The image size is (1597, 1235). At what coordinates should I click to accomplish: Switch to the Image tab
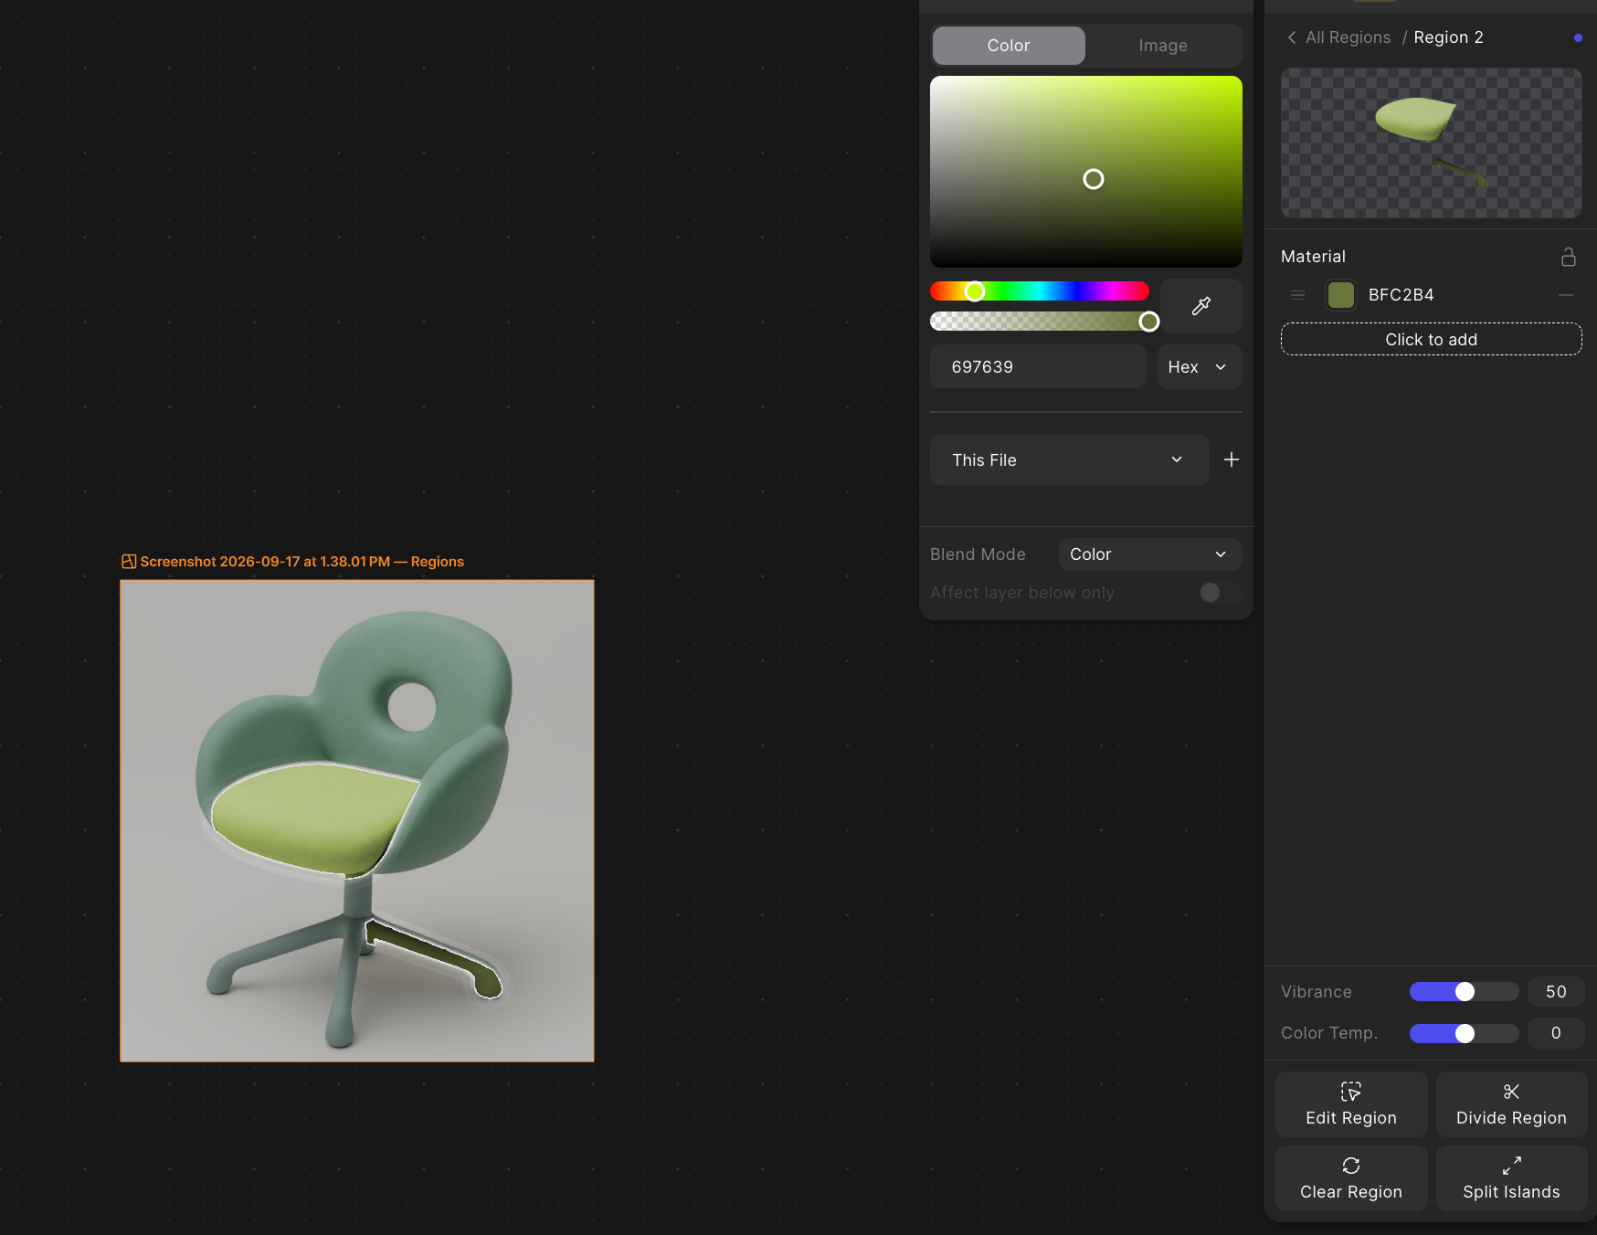(x=1163, y=46)
